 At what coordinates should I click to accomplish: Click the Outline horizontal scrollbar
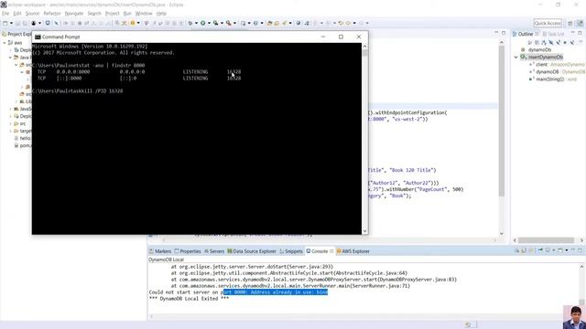546,240
